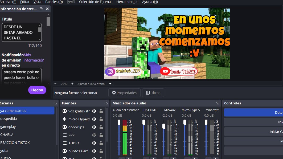Open the Paneles menu
283x159 pixels.
point(54,2)
